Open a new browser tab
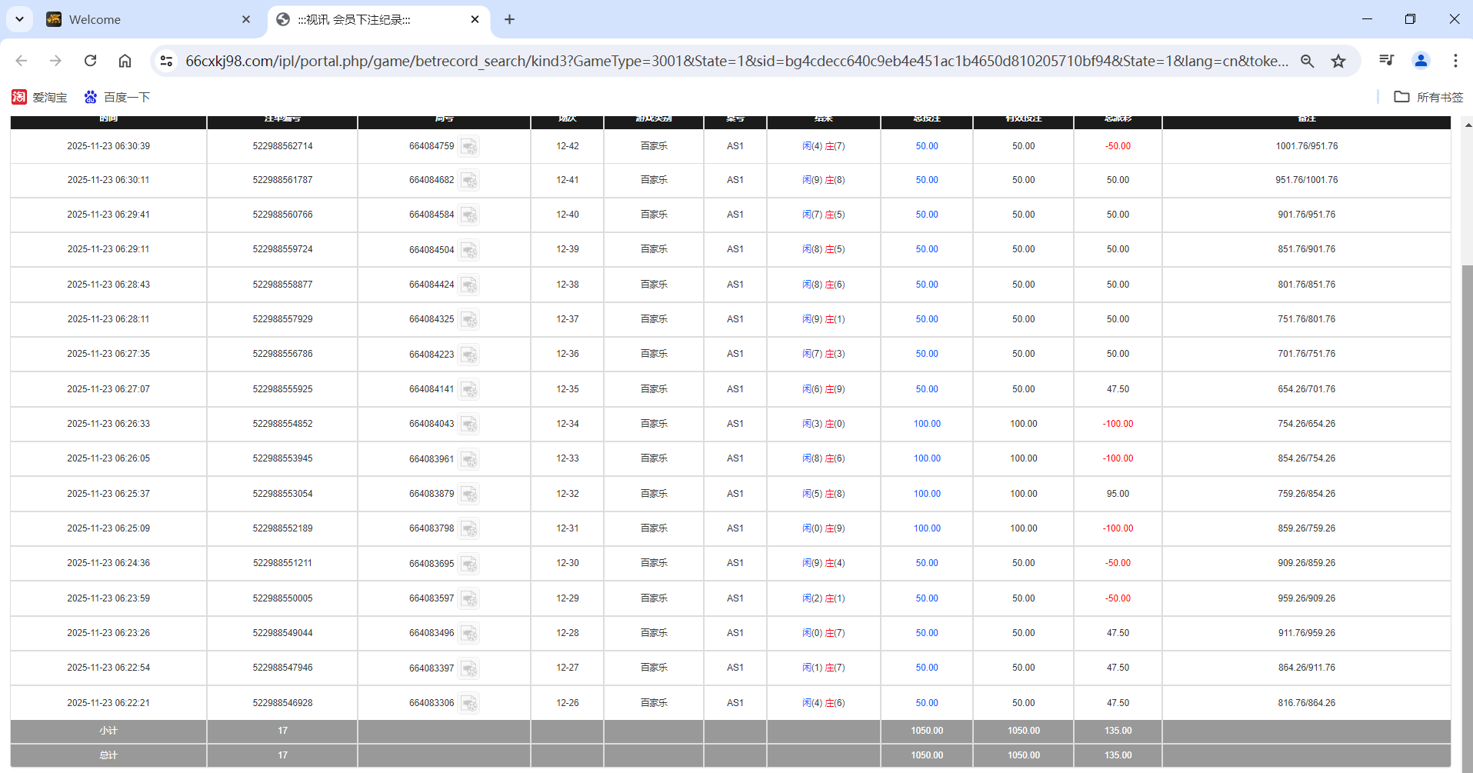 [x=509, y=19]
